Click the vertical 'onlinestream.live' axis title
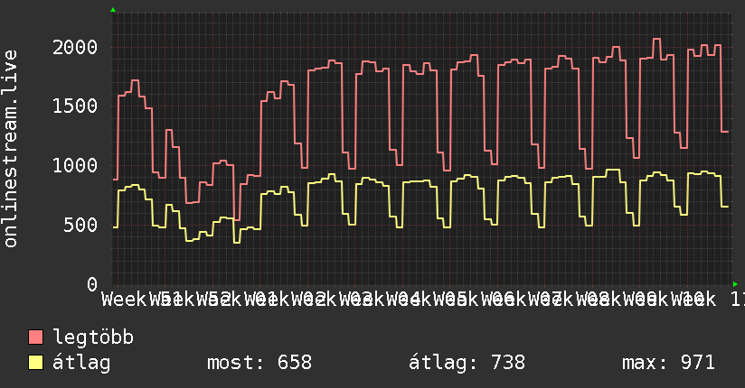This screenshot has width=745, height=388. pos(10,149)
